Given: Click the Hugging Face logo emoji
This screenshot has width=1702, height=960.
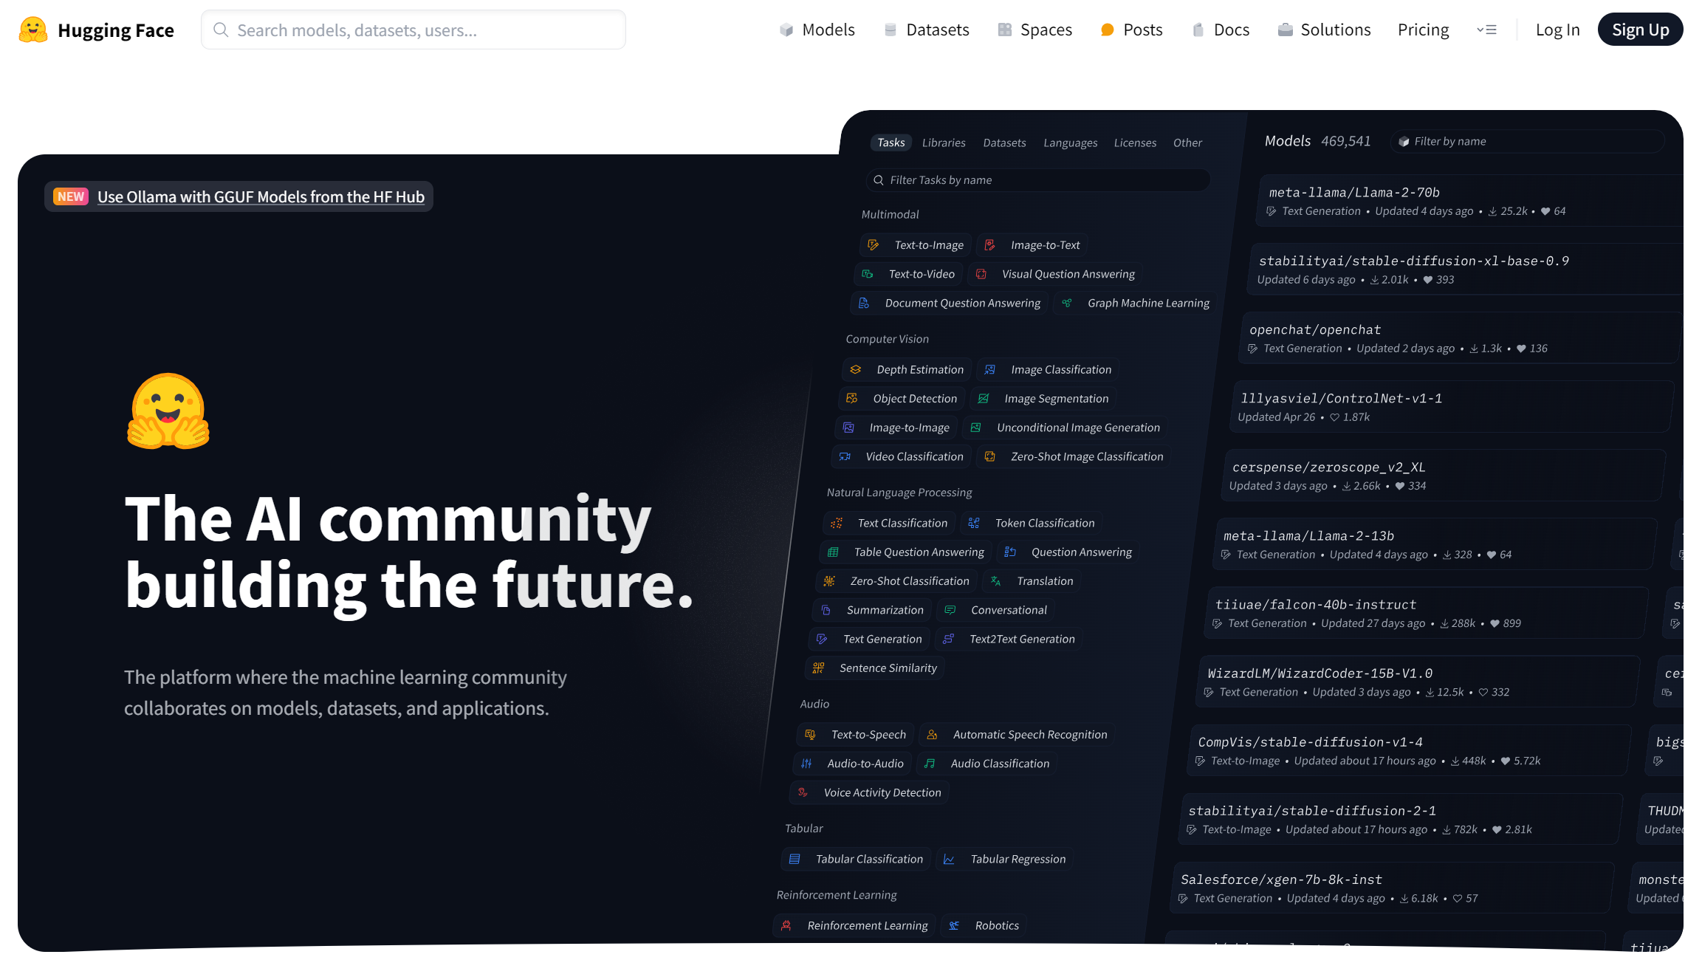Looking at the screenshot, I should (x=33, y=30).
